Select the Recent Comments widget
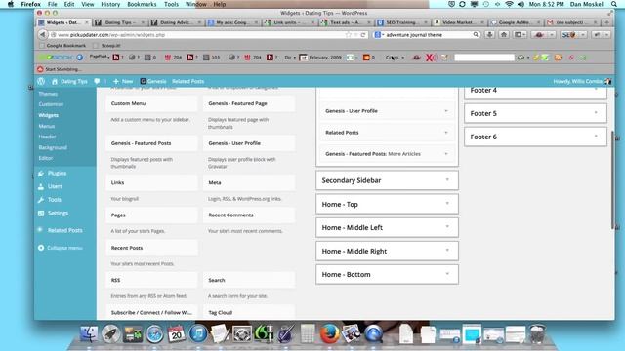Screen dimensions: 625x351 249,214
